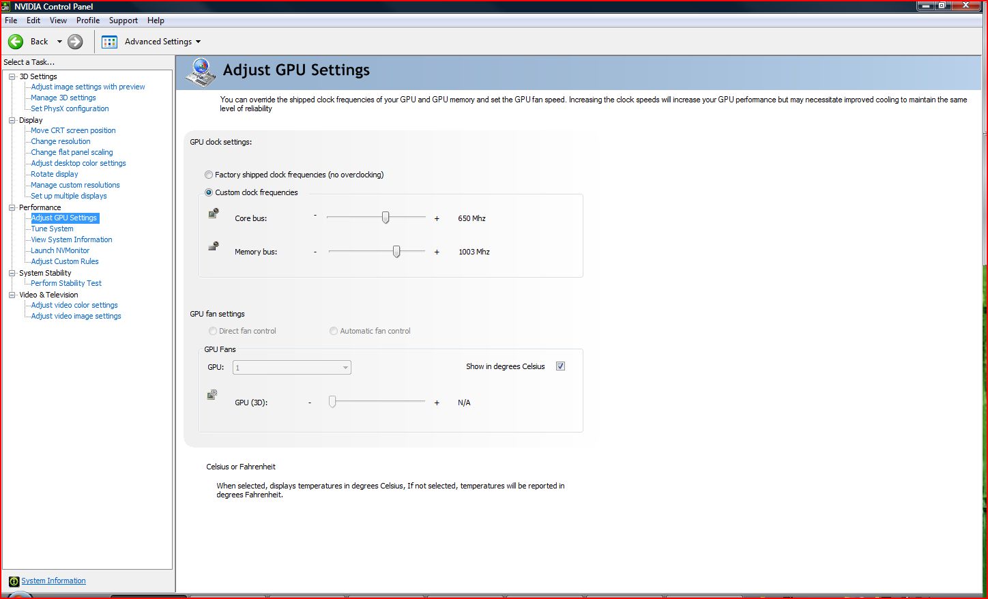Screen dimensions: 988x599
Task: Click the Memory bus slider handle
Action: click(396, 251)
